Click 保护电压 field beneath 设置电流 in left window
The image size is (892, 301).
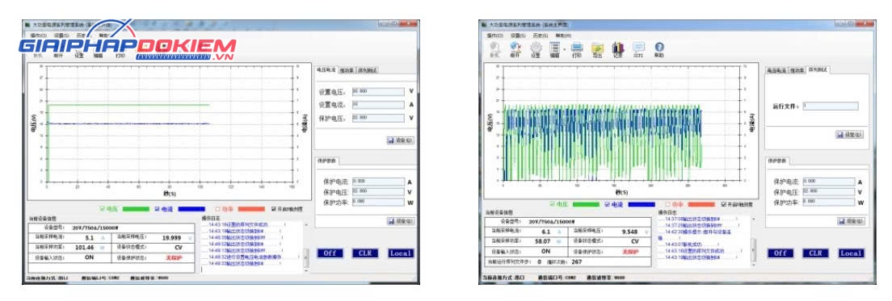point(378,118)
